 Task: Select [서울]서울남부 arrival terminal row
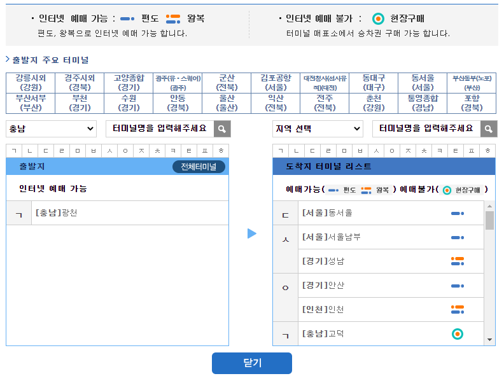click(391, 237)
